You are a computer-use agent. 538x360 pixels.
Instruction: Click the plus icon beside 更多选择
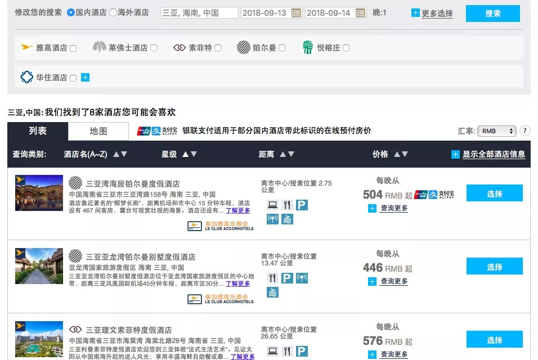click(415, 13)
